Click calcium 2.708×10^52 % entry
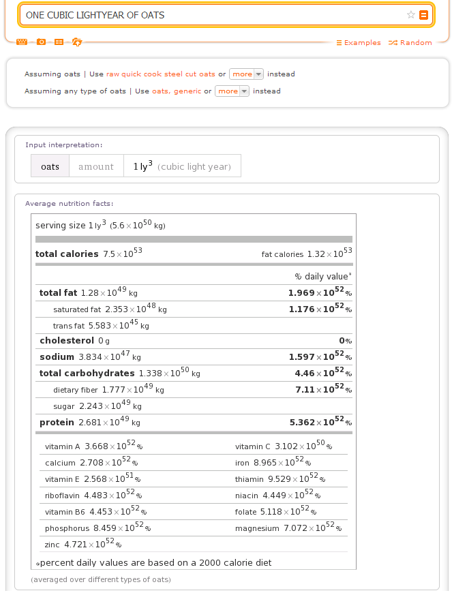 (91, 462)
